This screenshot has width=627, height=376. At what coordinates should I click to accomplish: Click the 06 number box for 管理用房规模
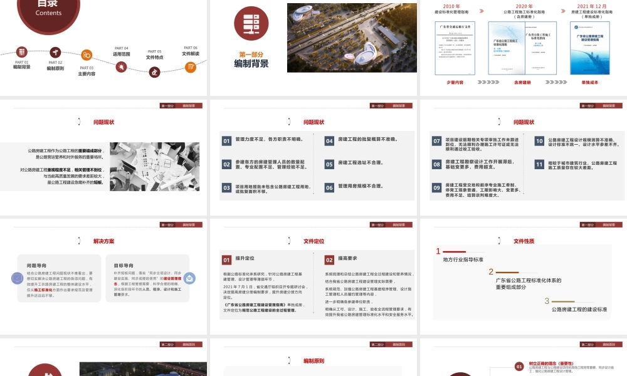click(x=329, y=188)
